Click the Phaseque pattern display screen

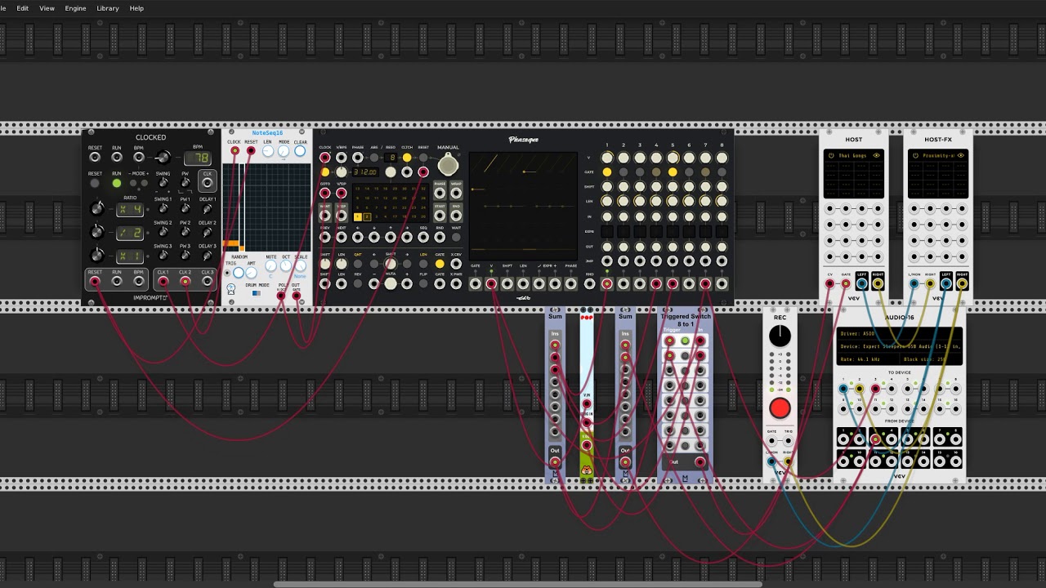point(523,206)
